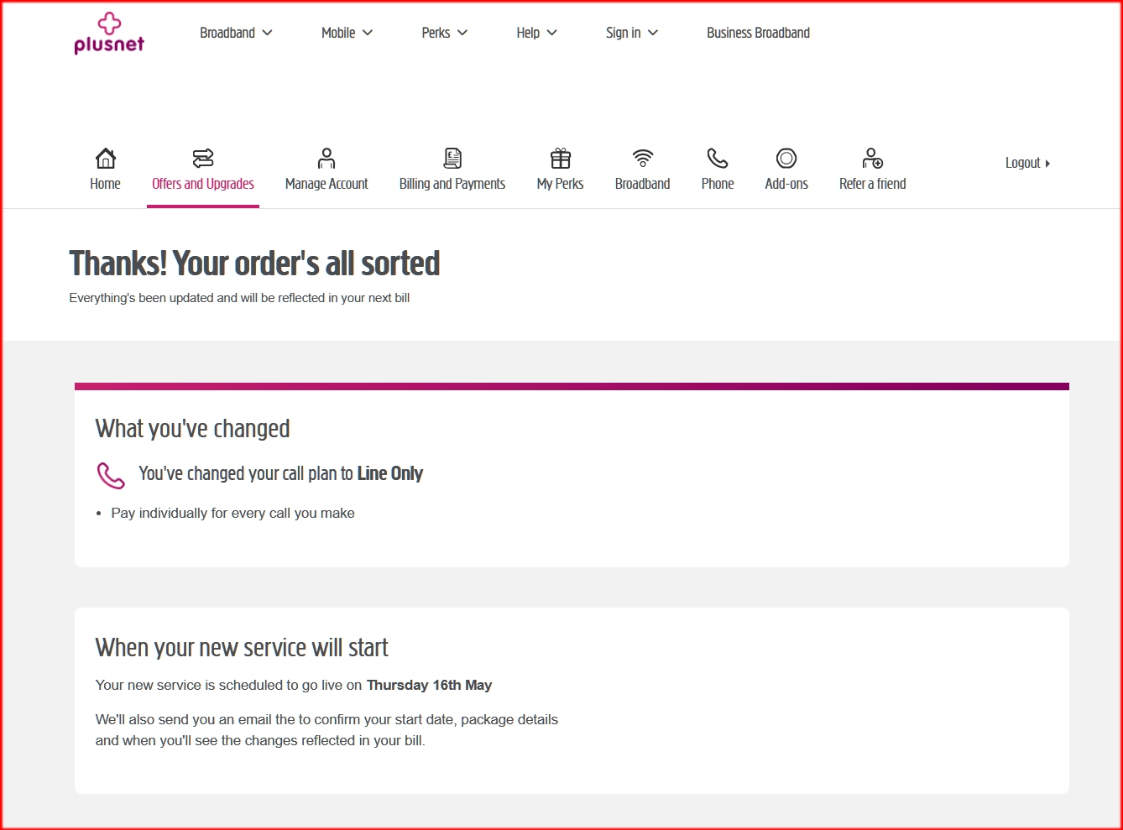Open the Help dropdown menu
Image resolution: width=1123 pixels, height=830 pixels.
536,33
